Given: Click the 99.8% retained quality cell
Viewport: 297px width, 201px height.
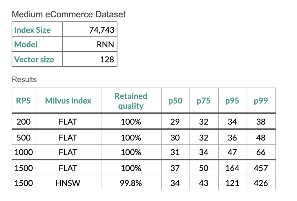Looking at the screenshot, I should coord(131,183).
